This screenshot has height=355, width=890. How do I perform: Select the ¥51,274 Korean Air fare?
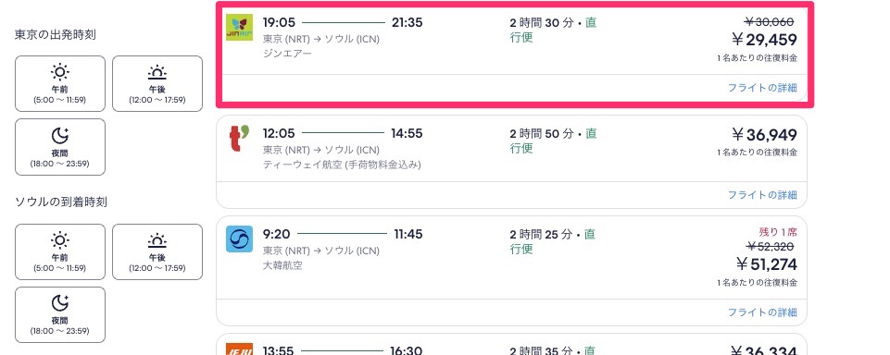click(766, 264)
